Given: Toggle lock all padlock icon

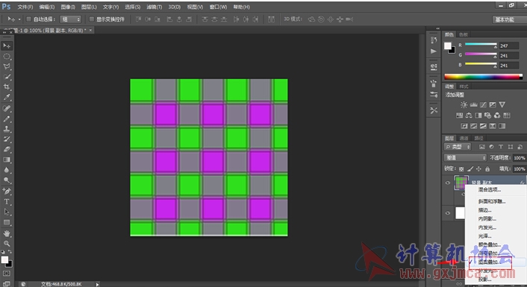Looking at the screenshot, I should pyautogui.click(x=487, y=168).
